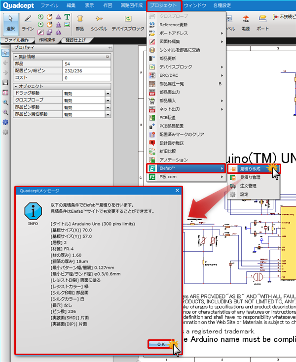Click the 配置ピン/総ピン value 232/236
This screenshot has width=296, height=362.
click(86, 70)
